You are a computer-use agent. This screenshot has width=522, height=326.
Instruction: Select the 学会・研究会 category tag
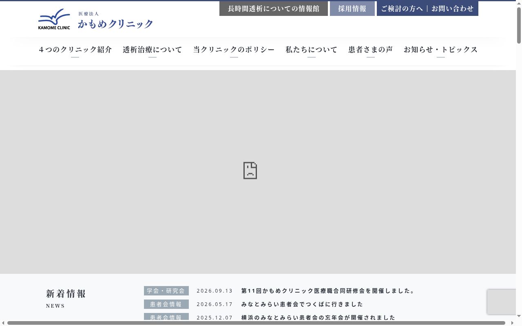pos(166,291)
